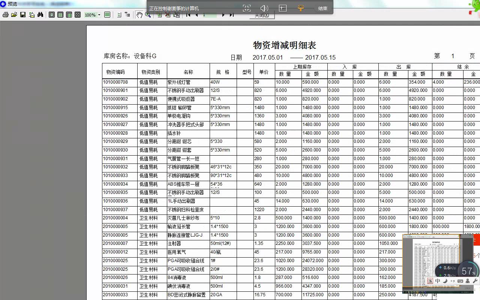Toggle the outline tree icon
The width and height of the screenshot is (480, 300).
127,15
